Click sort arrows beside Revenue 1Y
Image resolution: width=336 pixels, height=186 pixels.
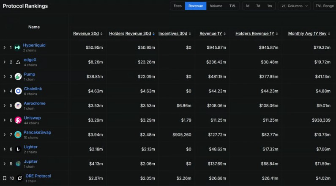click(224, 34)
